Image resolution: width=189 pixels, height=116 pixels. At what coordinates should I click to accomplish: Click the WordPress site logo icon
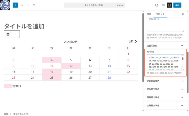[x=5, y=5]
